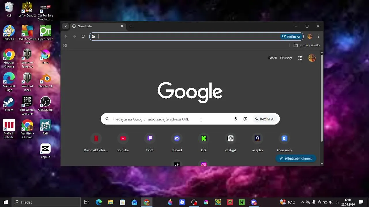
Task: Select the Google Chrome desktop icon
Action: coord(9,58)
